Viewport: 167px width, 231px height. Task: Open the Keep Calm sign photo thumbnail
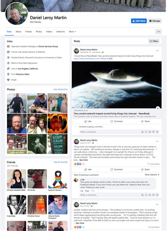pos(57,144)
